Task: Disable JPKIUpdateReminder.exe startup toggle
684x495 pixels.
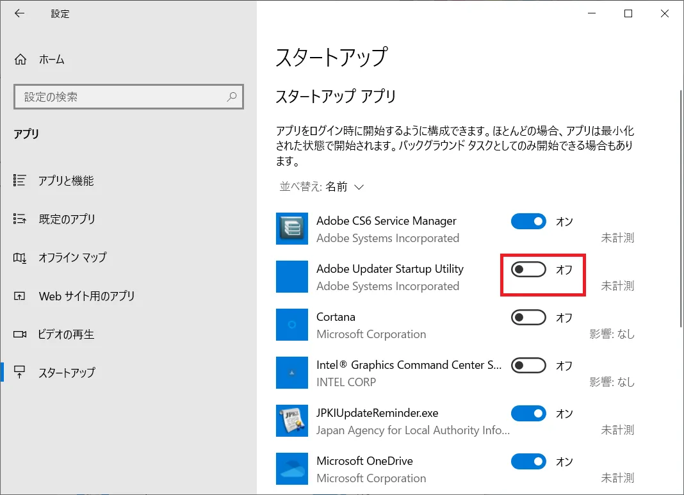Action: coord(528,414)
